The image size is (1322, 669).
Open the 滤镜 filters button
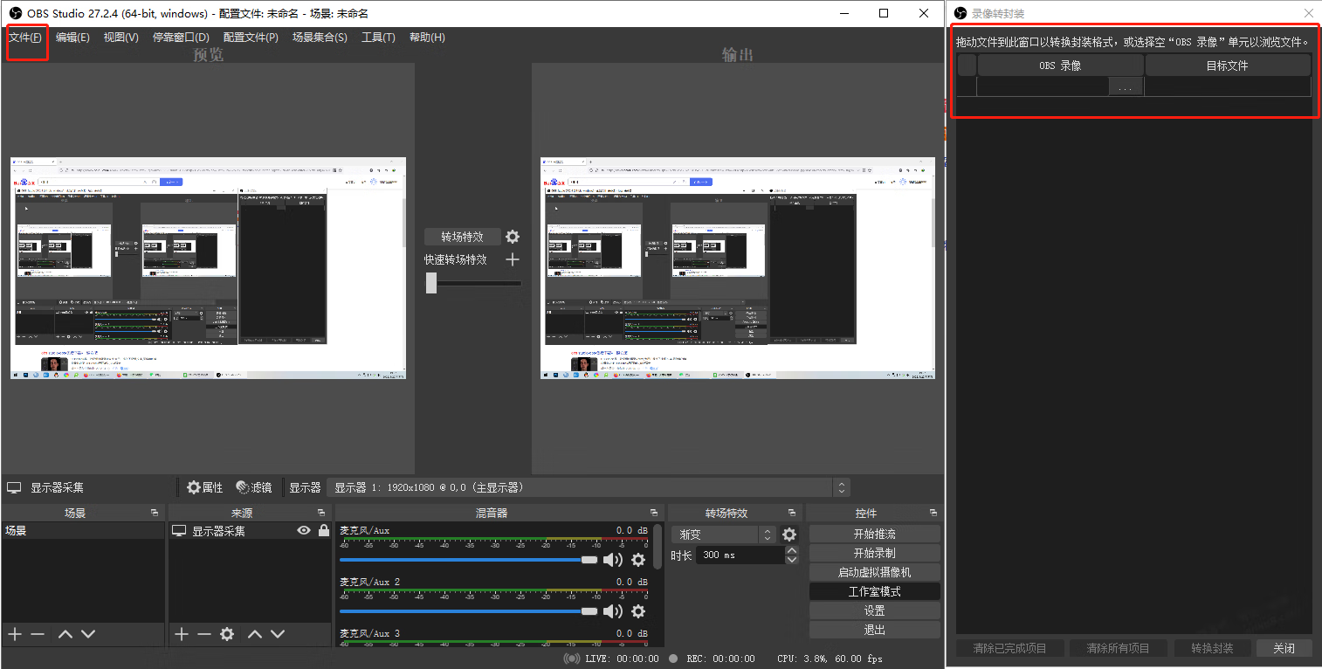point(254,487)
